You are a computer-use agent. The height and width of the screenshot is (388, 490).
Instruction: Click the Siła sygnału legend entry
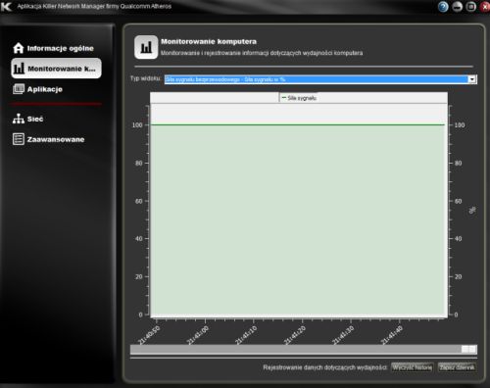299,98
